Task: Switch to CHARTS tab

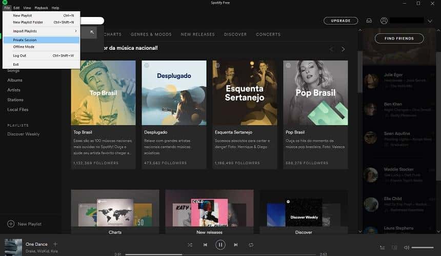Action: pyautogui.click(x=112, y=34)
